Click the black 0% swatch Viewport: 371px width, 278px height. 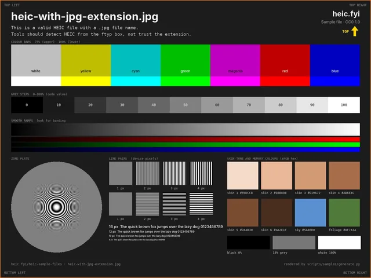tap(249, 242)
